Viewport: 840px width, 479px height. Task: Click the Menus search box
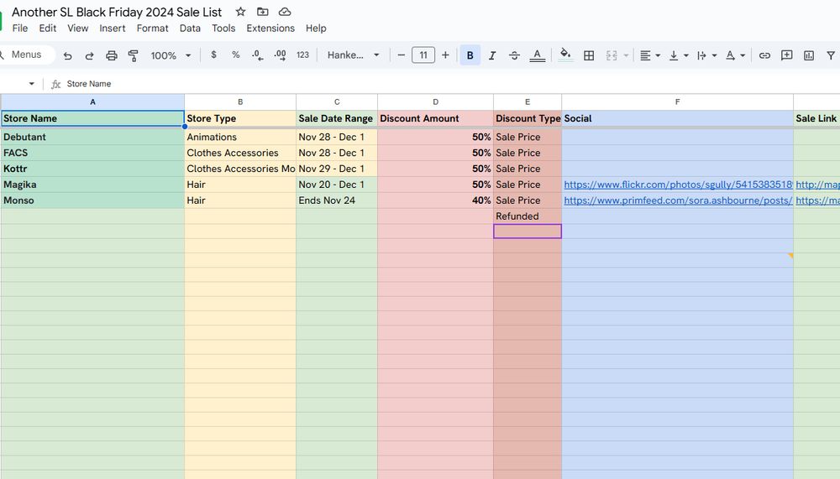pyautogui.click(x=26, y=55)
